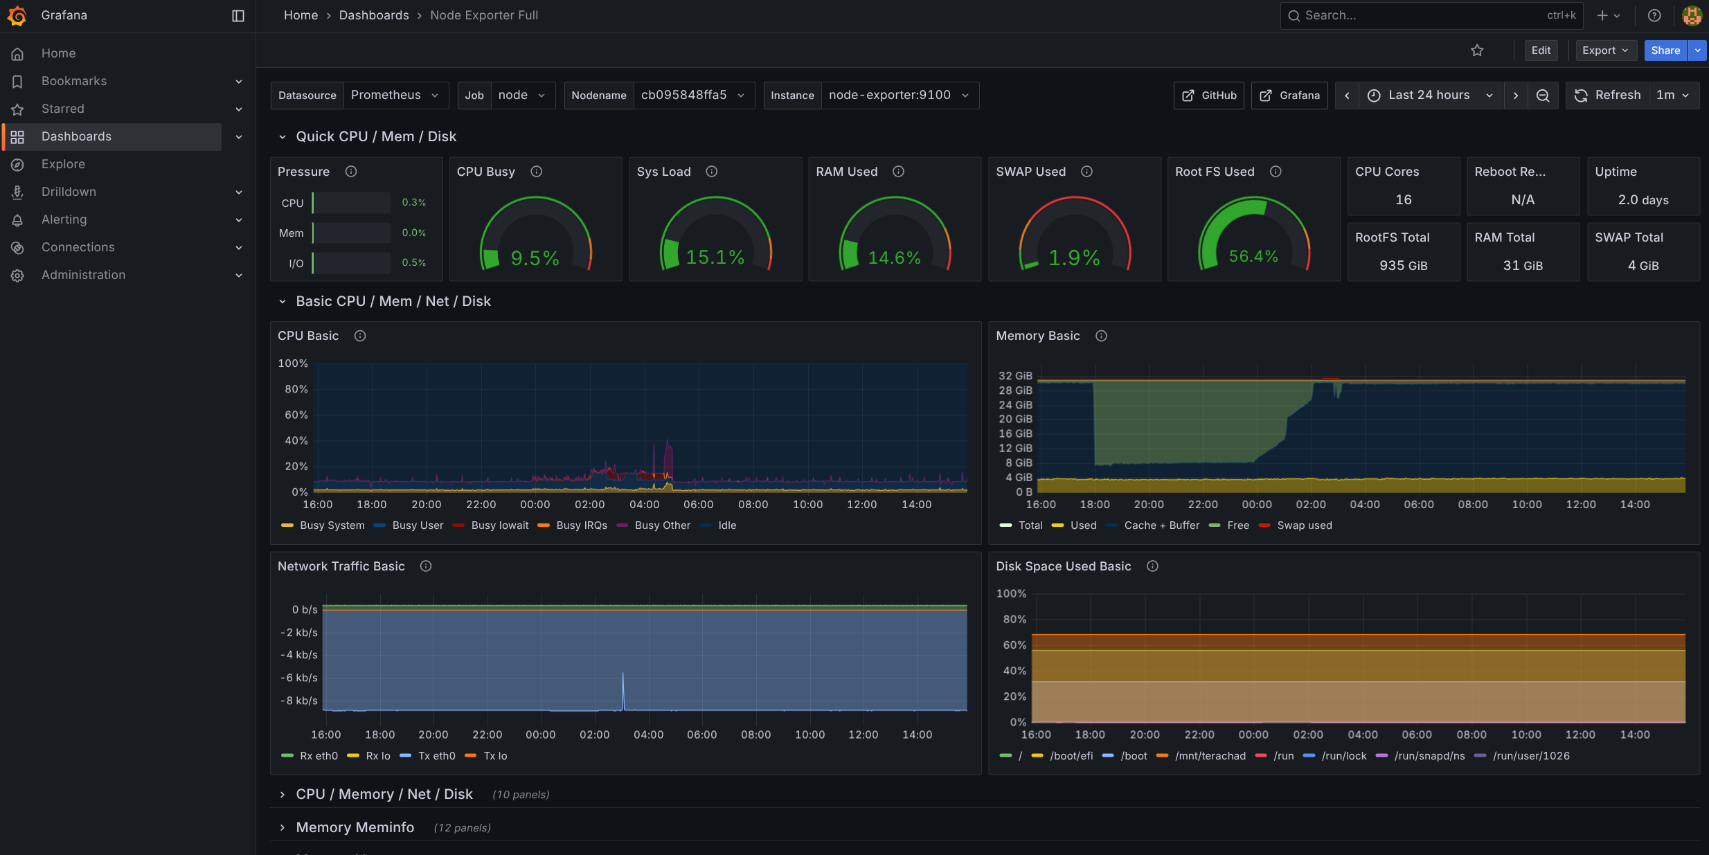The image size is (1709, 855).
Task: Open the Last 24 hours time picker
Action: [x=1430, y=96]
